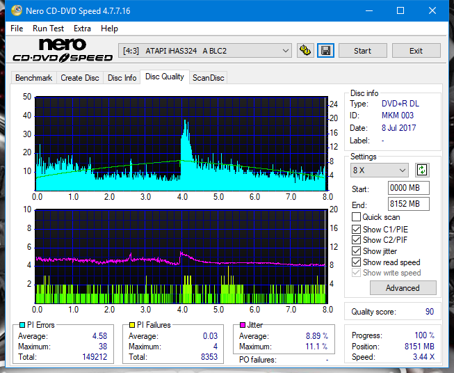
Task: Click the drive options tool icon
Action: click(x=305, y=51)
